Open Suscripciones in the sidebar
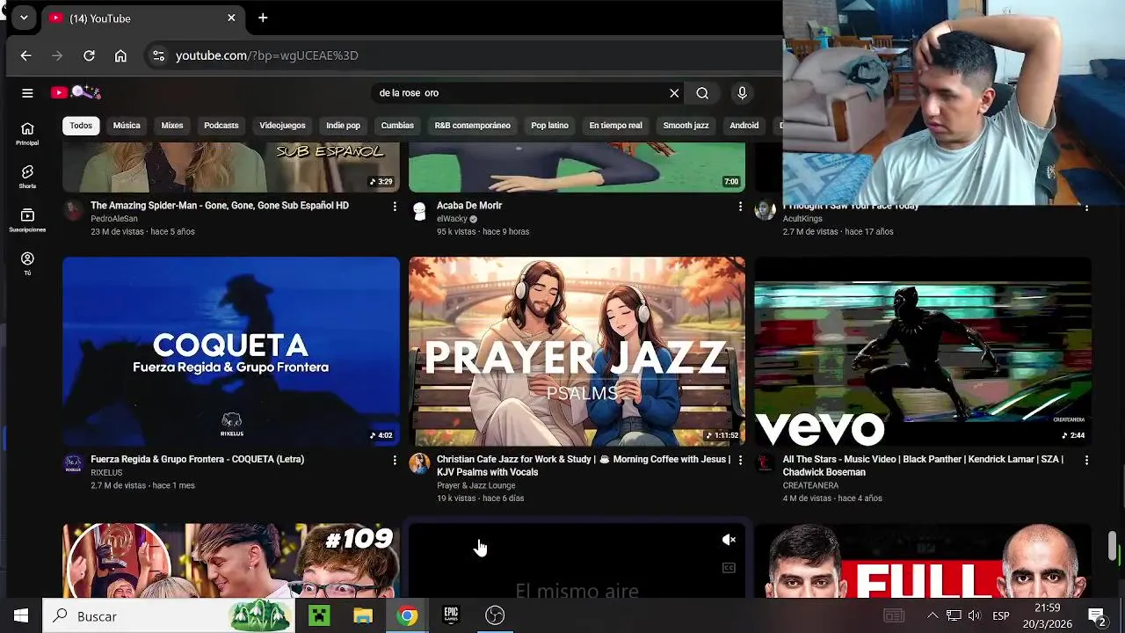Image resolution: width=1125 pixels, height=633 pixels. pos(27,221)
